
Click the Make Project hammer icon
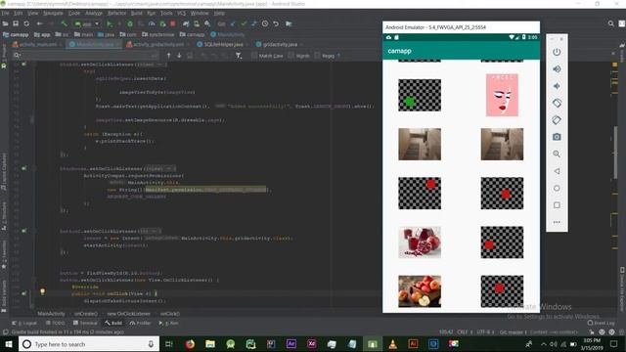pos(64,23)
